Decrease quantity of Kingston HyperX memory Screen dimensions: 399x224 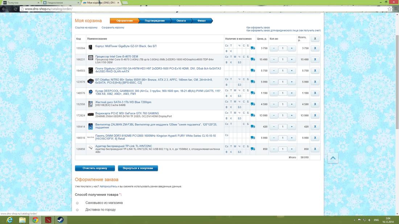point(274,138)
